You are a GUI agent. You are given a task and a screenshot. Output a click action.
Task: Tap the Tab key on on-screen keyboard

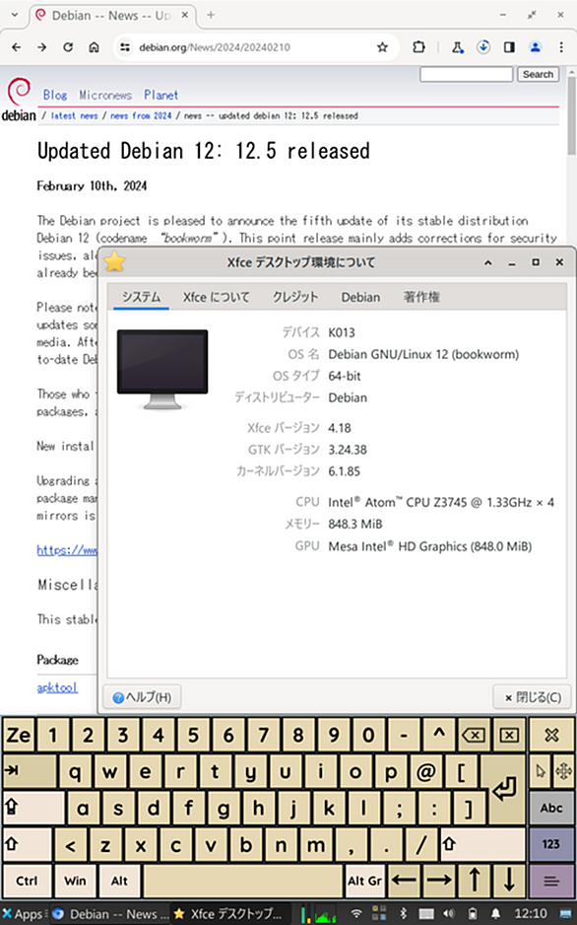click(x=29, y=771)
